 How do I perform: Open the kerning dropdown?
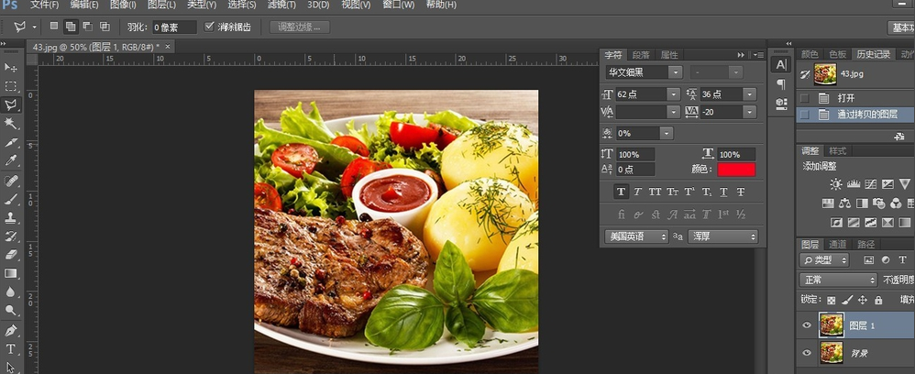[673, 112]
